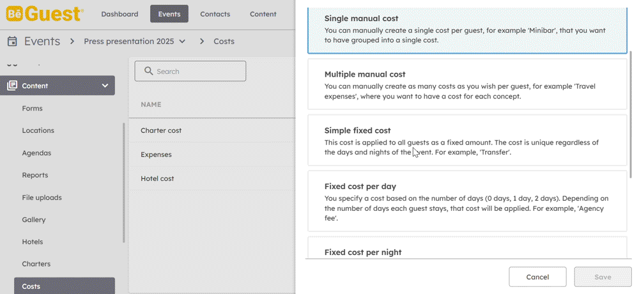
Task: Select the Costs sidebar item
Action: coord(65,286)
